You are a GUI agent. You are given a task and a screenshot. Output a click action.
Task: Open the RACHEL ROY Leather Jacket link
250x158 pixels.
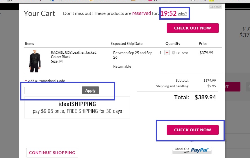pyautogui.click(x=73, y=52)
